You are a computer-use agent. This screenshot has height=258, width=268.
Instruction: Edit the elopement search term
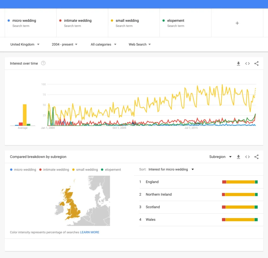176,21
